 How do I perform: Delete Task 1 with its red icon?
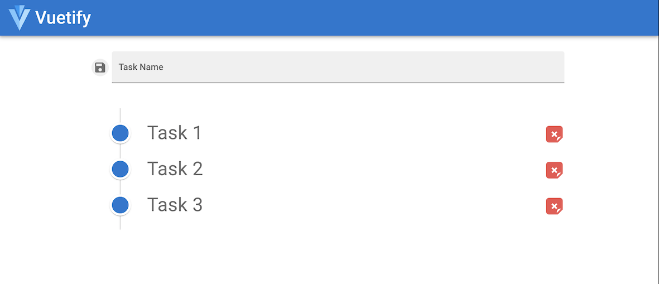554,134
